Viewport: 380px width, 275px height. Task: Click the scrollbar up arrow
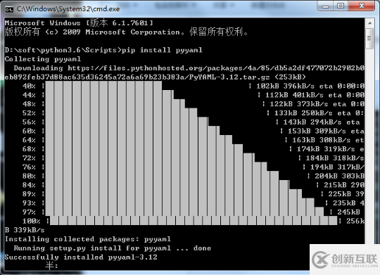[369, 23]
